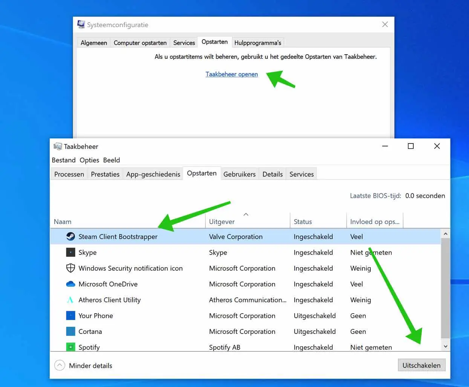469x387 pixels.
Task: Click the Valve Corporation publisher cell
Action: (236, 236)
